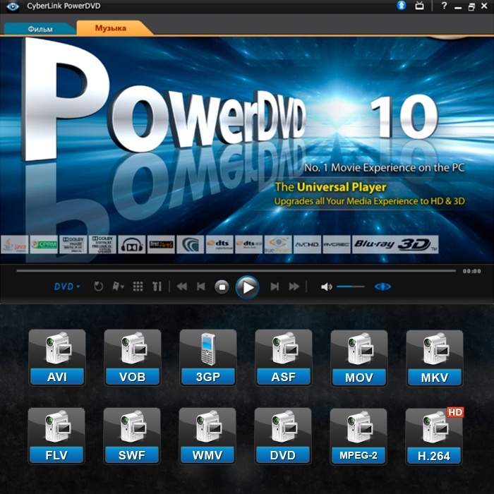The width and height of the screenshot is (494, 494).
Task: Click "The Universal Player" text
Action: click(330, 188)
